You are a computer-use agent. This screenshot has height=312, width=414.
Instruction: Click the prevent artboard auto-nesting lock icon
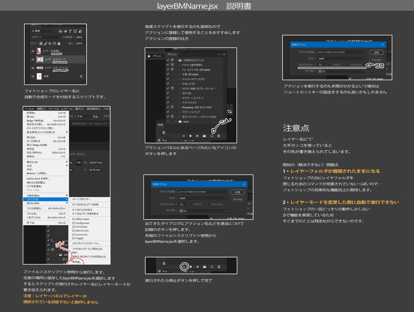point(55,43)
